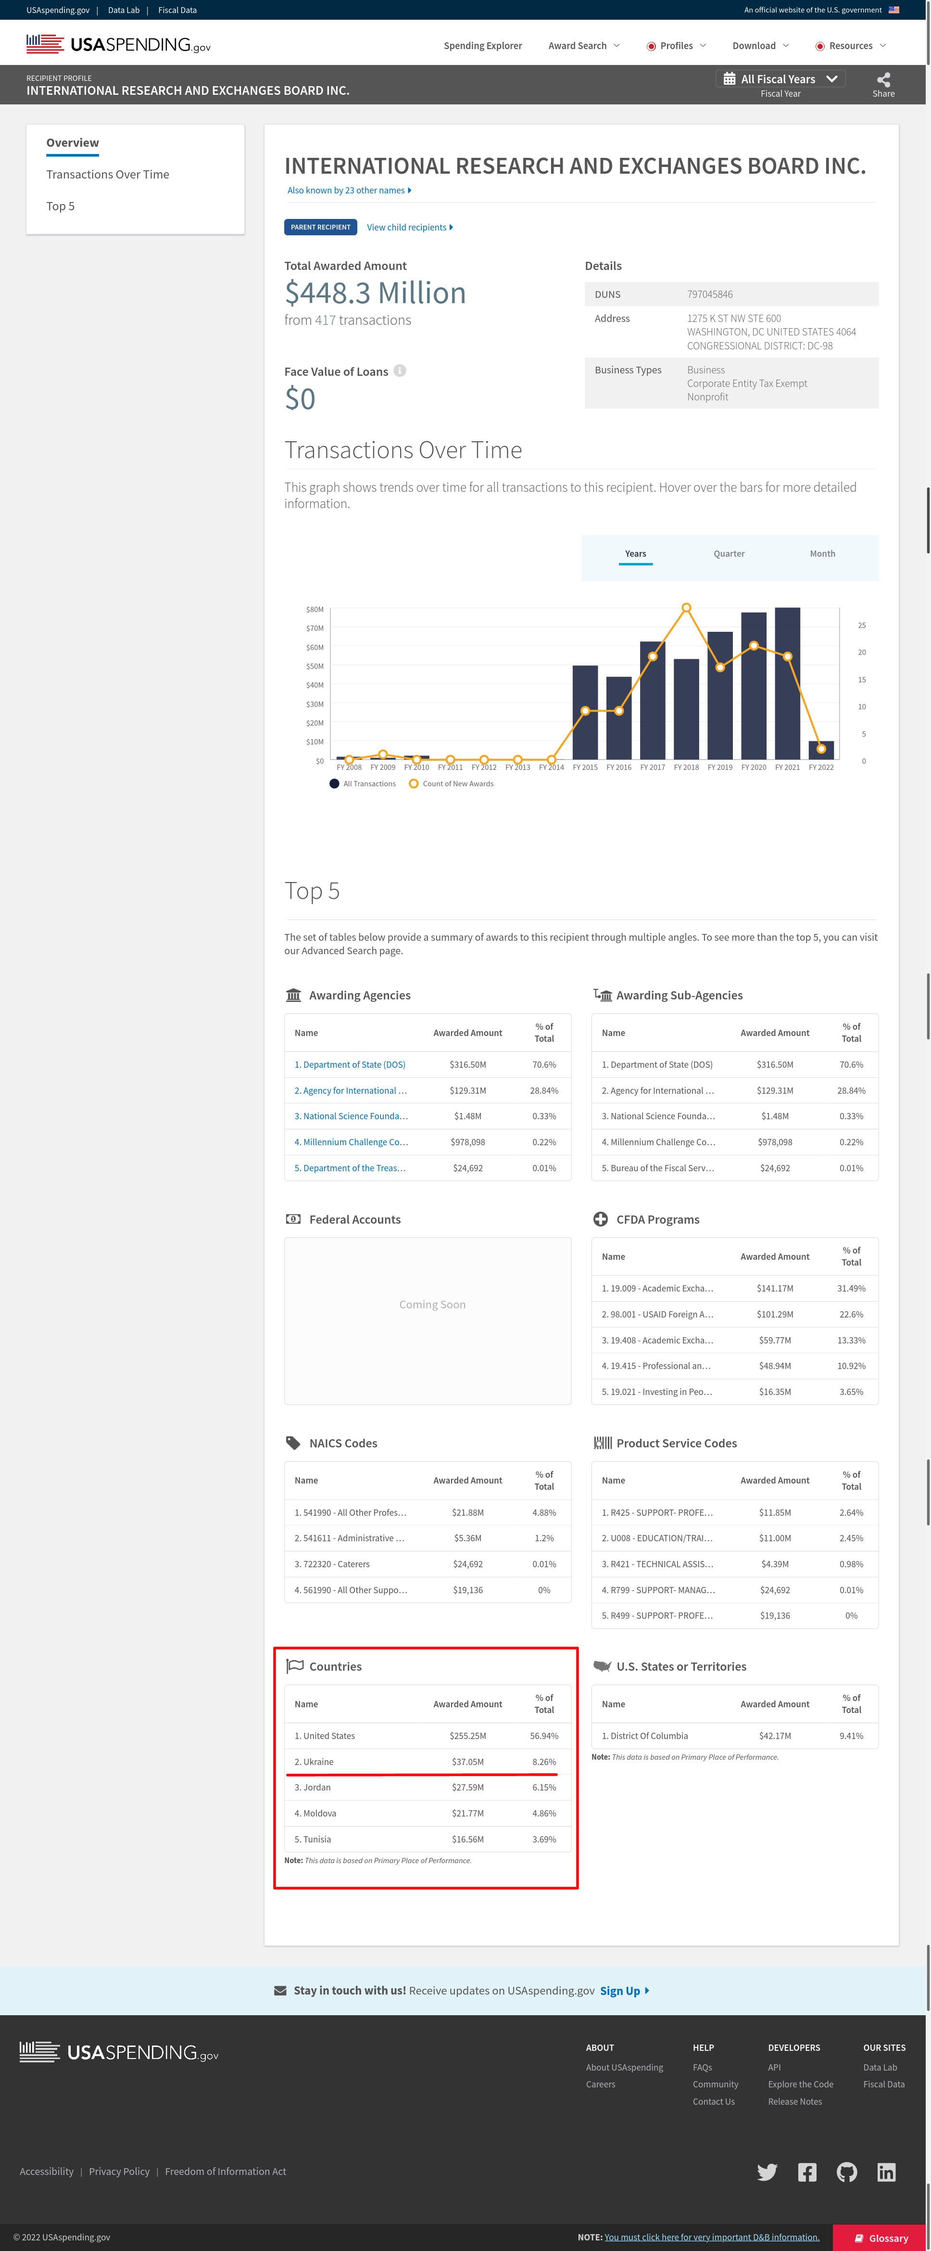Open FAQs footer link

click(702, 2067)
